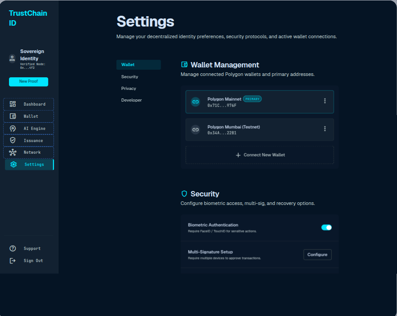This screenshot has height=316, width=397.
Task: Select the Polygon Mainnet wallet card
Action: point(260,102)
